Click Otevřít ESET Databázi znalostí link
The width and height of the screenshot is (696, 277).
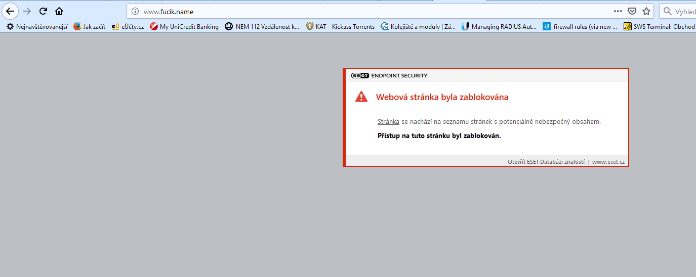point(546,162)
